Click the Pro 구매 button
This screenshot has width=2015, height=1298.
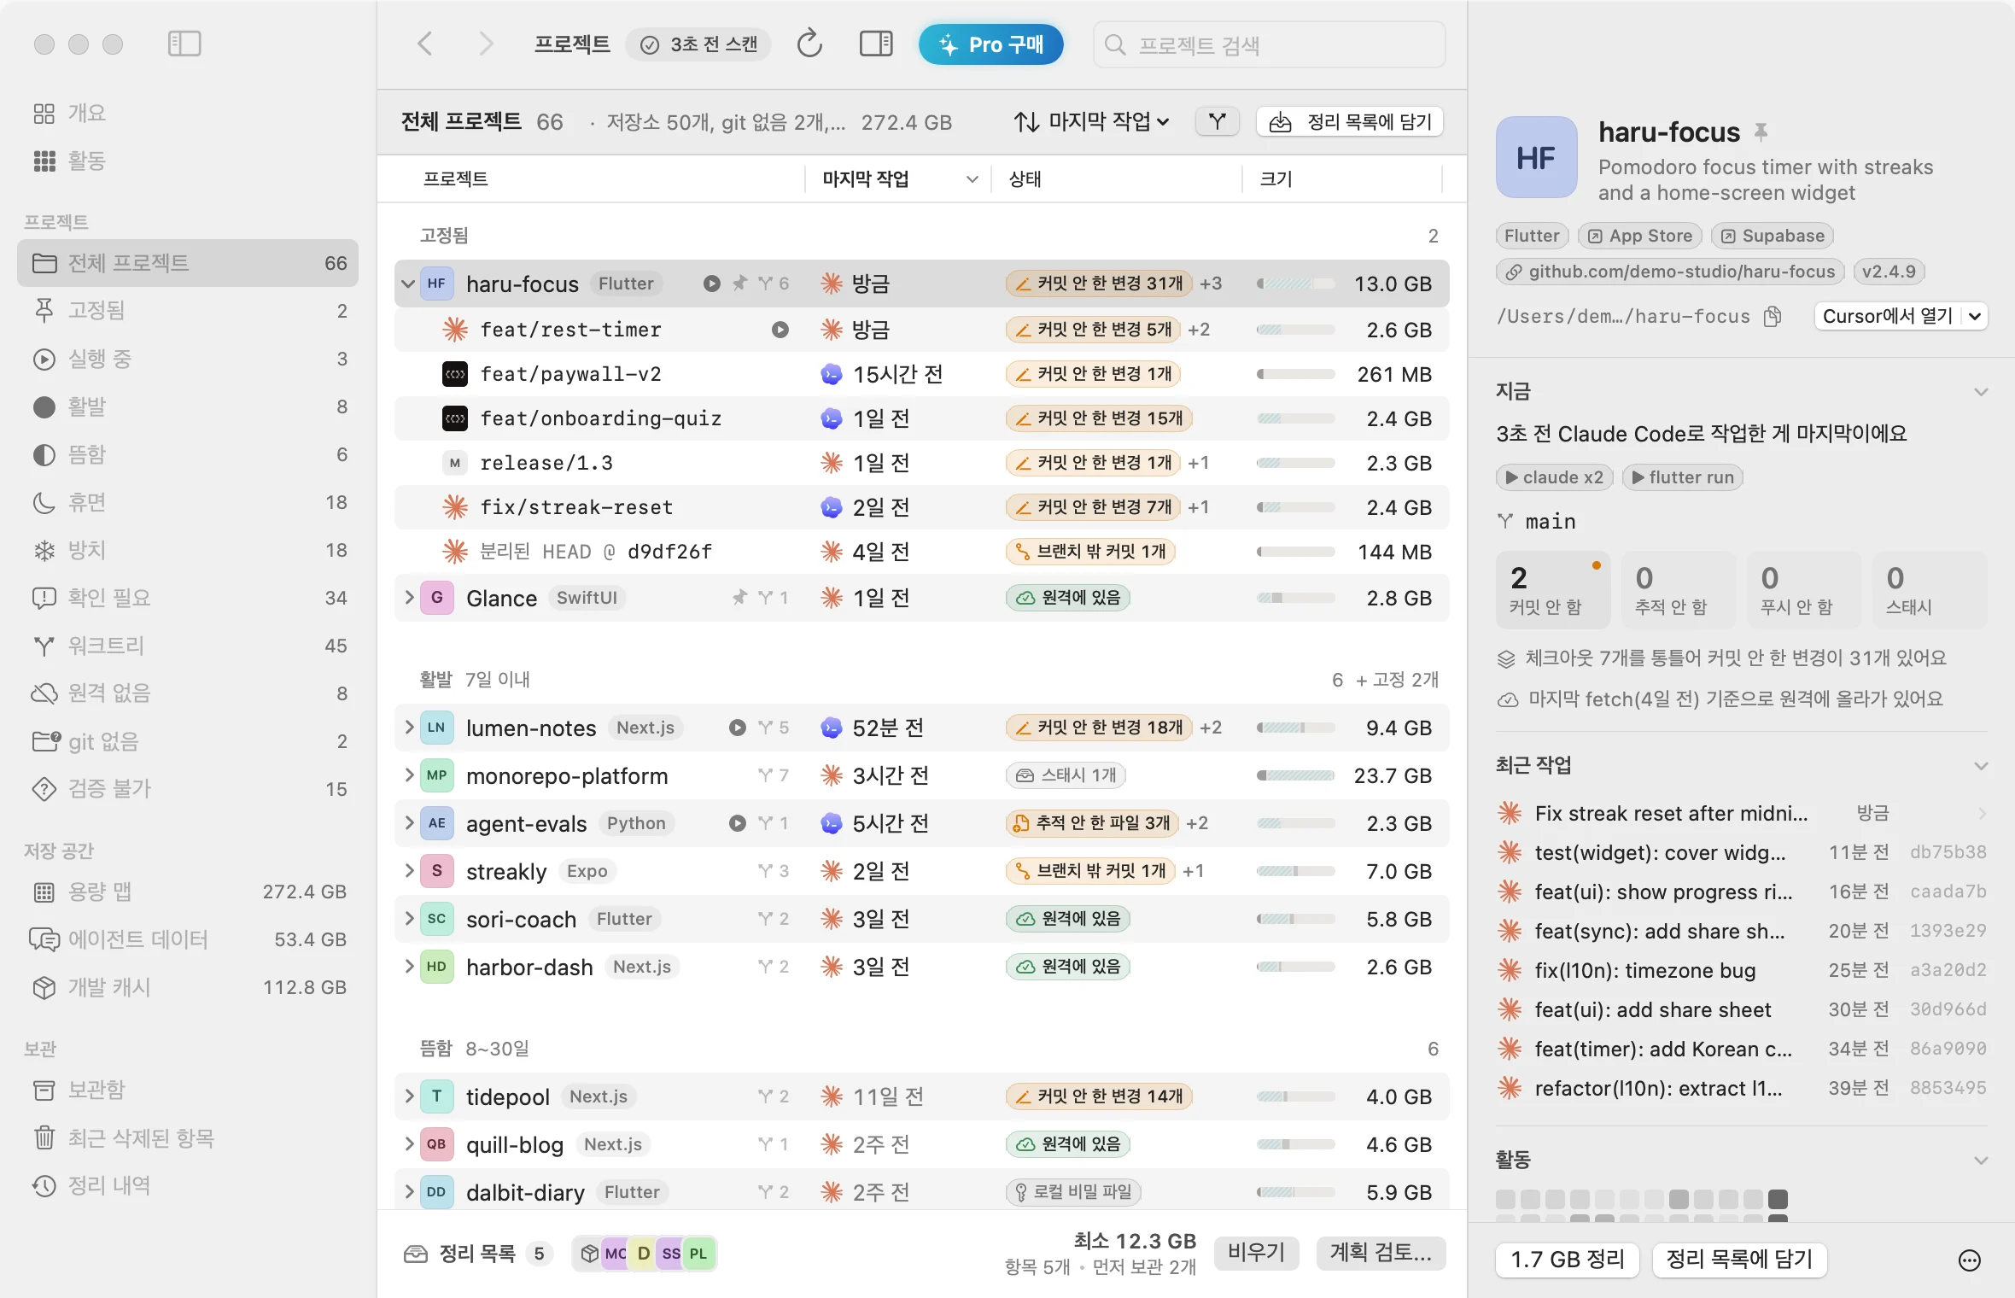coord(990,44)
